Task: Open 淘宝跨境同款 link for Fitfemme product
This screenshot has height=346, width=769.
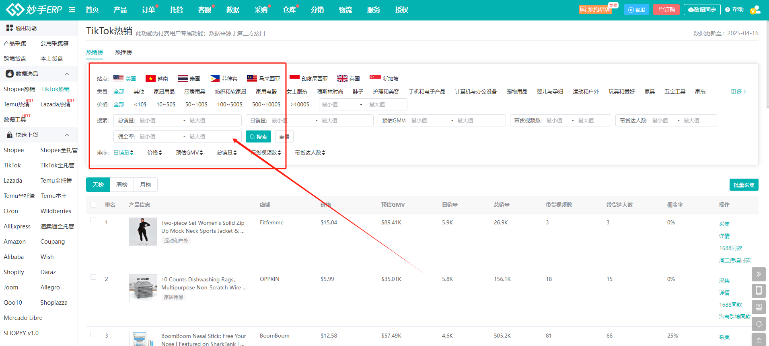Action: (x=735, y=260)
